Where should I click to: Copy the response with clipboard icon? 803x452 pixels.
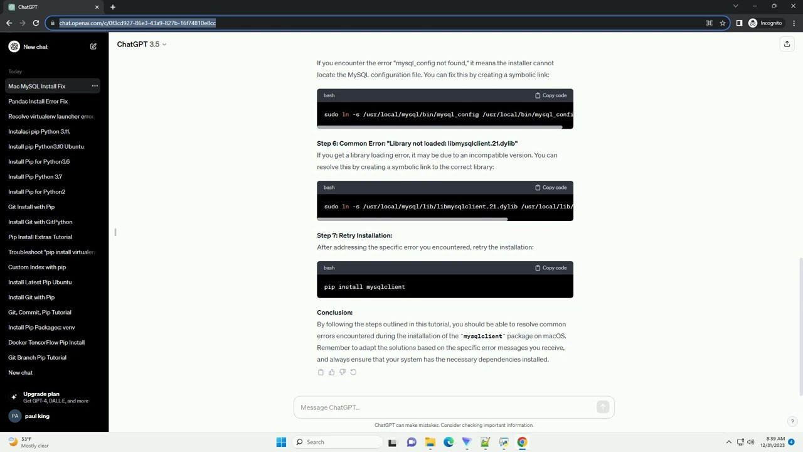click(321, 372)
